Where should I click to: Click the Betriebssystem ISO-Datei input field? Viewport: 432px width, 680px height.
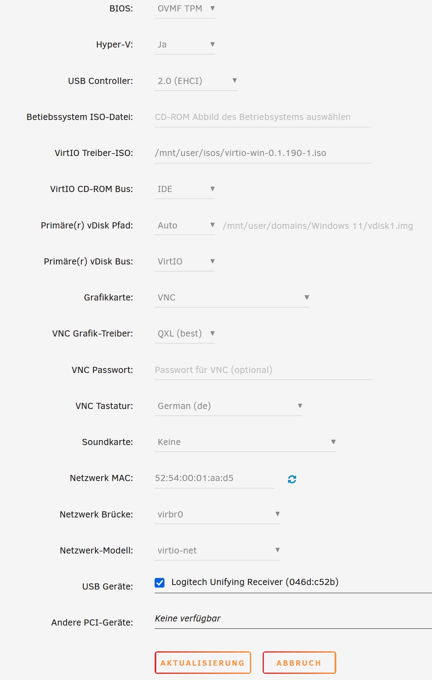tap(263, 117)
